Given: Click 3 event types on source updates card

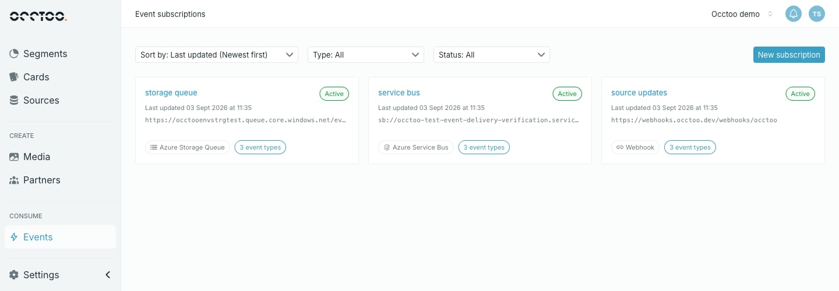Looking at the screenshot, I should tap(690, 147).
